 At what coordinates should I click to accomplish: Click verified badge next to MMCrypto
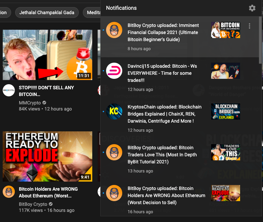[x=44, y=102]
